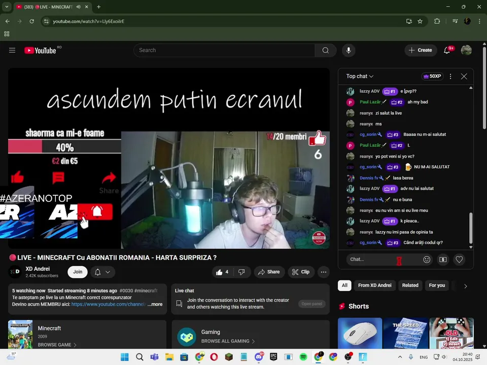This screenshot has height=365, width=487.
Task: Open Discord from the taskbar
Action: click(x=258, y=357)
